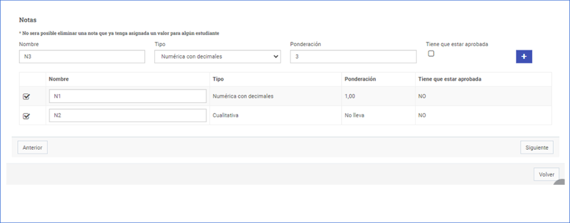Screen dimensions: 570x223
Task: Click the Volver button
Action: 546,174
